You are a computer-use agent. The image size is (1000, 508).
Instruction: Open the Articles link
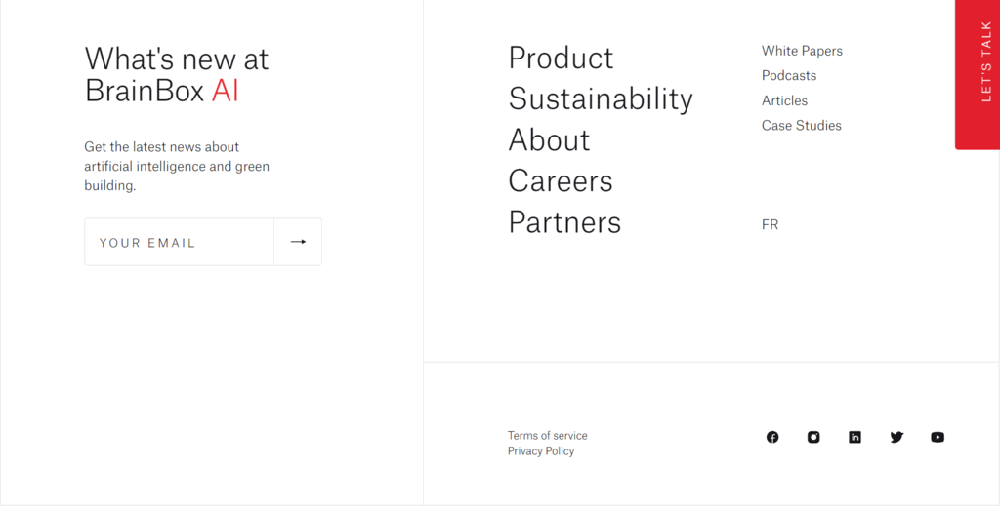pos(784,100)
